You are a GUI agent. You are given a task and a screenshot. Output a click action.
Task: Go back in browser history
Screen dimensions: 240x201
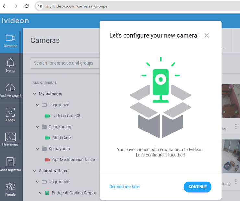pyautogui.click(x=5, y=6)
